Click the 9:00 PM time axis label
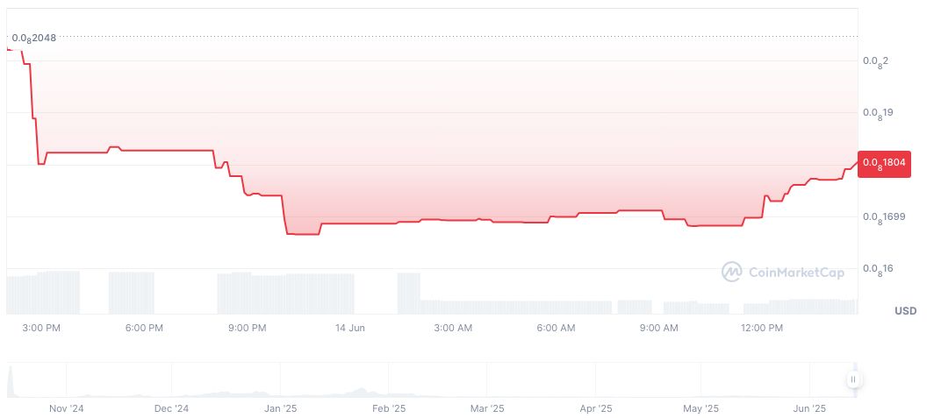 coord(247,328)
